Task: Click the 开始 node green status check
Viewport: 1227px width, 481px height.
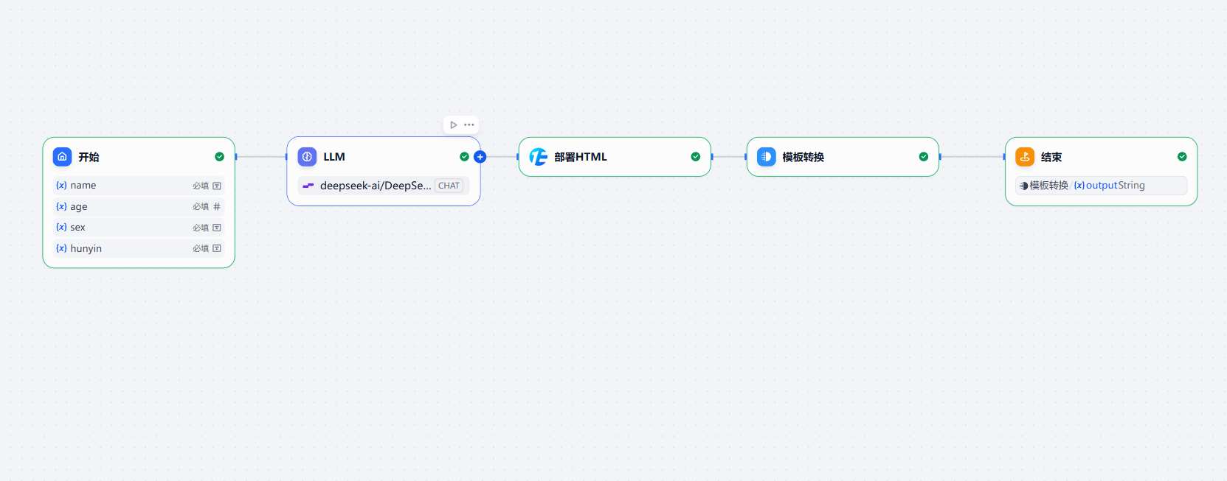Action: point(219,157)
